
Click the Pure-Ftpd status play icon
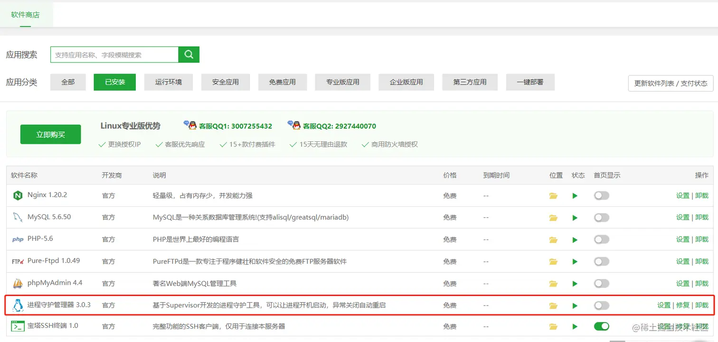point(575,261)
